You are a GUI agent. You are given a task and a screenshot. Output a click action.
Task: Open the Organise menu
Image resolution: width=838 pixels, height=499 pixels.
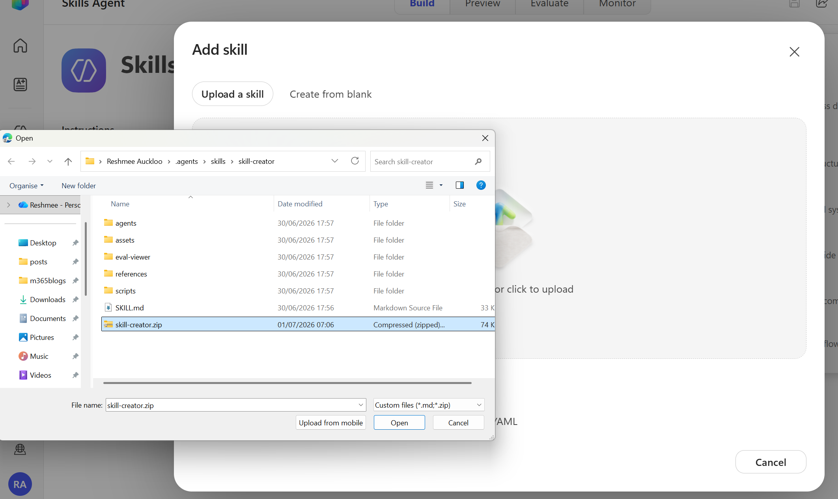26,186
